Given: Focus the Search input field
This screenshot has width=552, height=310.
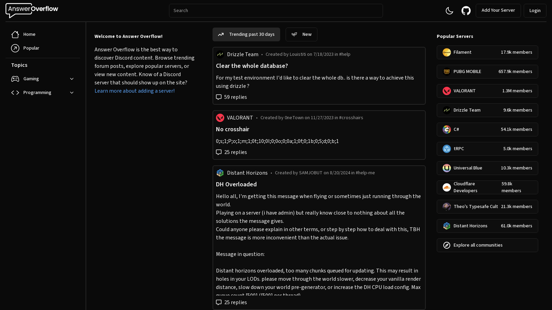Looking at the screenshot, I should point(276,11).
